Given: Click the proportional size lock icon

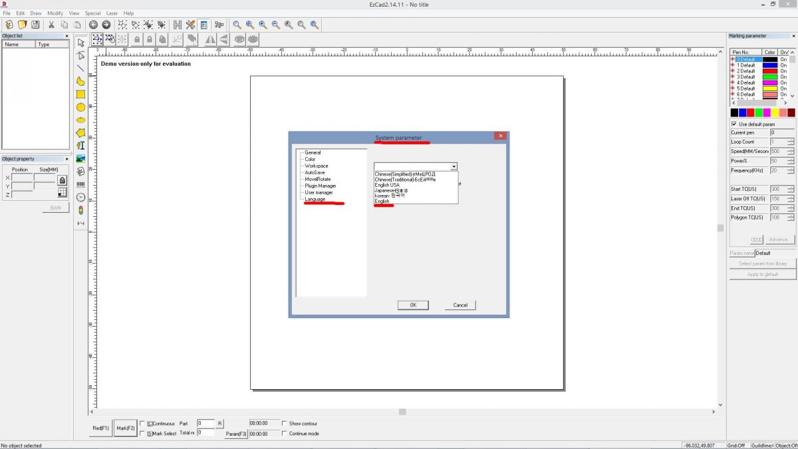Looking at the screenshot, I should pyautogui.click(x=63, y=180).
